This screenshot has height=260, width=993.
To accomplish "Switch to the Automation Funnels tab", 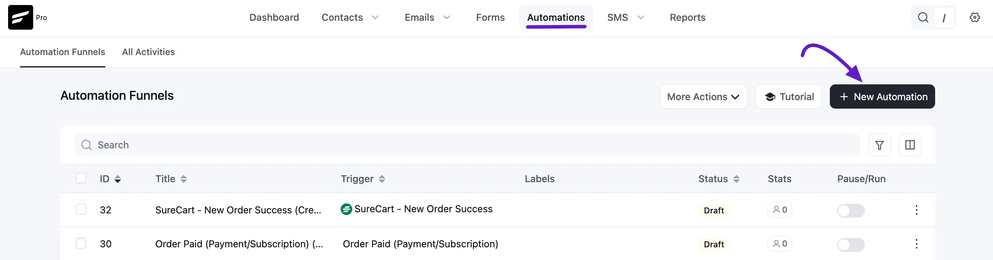I will tap(62, 52).
